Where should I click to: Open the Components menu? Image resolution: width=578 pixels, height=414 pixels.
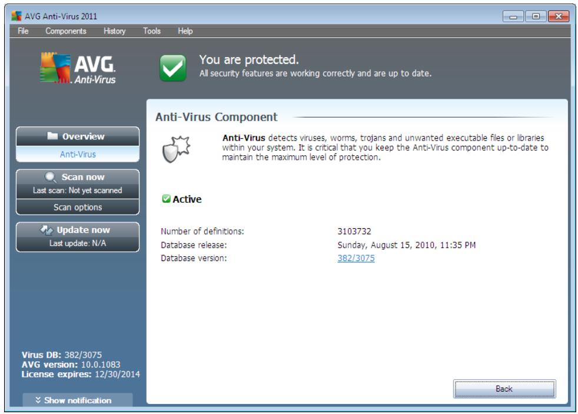point(65,31)
